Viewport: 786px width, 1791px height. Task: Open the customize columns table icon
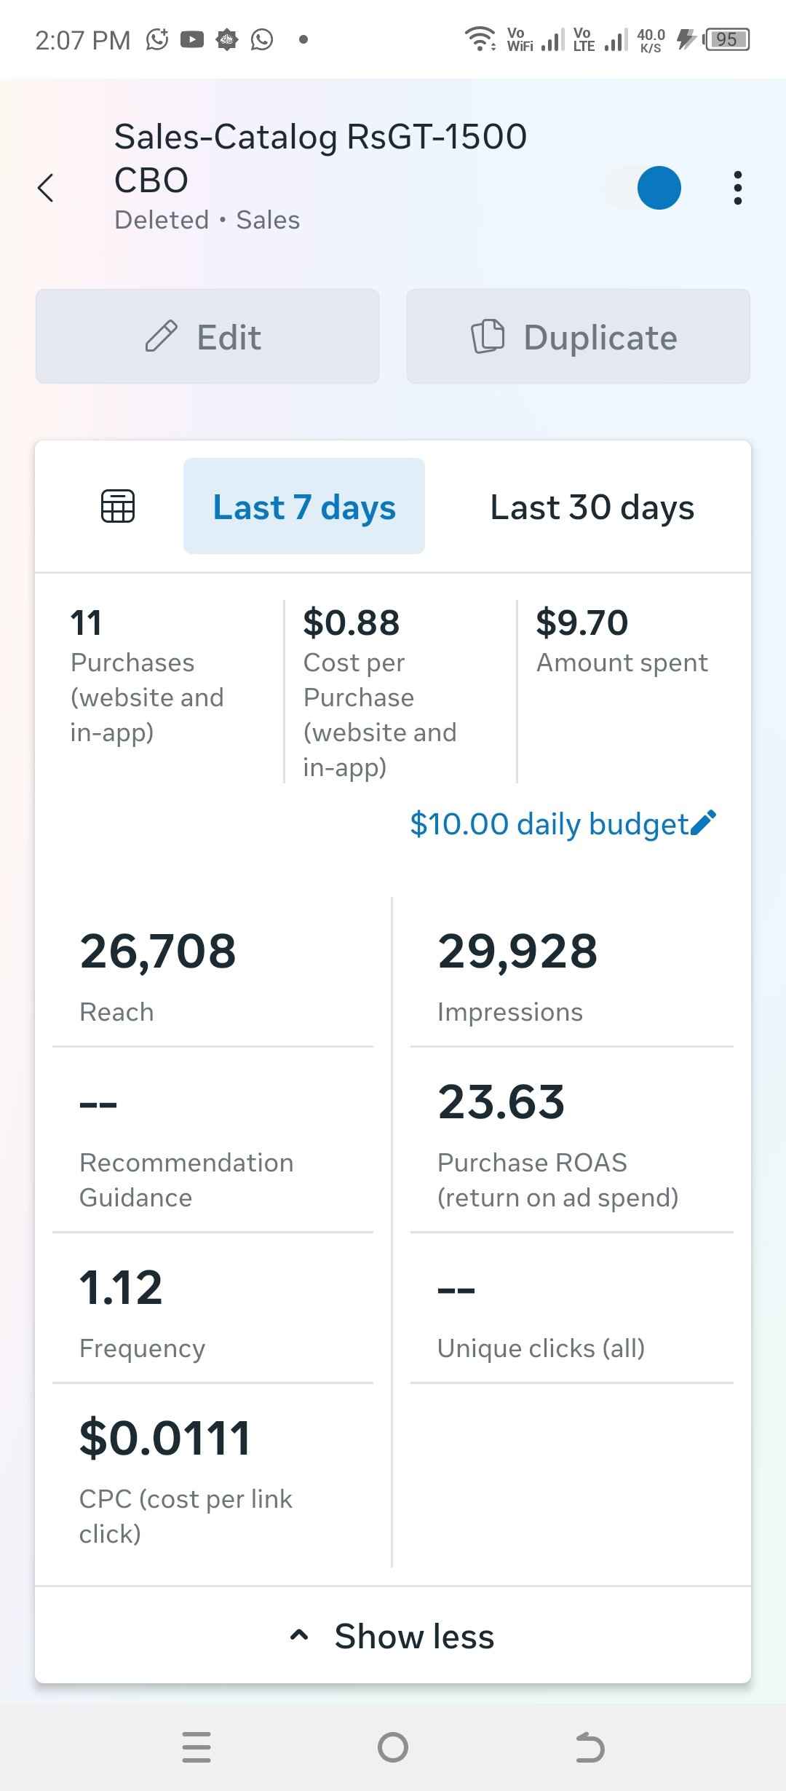tap(117, 506)
